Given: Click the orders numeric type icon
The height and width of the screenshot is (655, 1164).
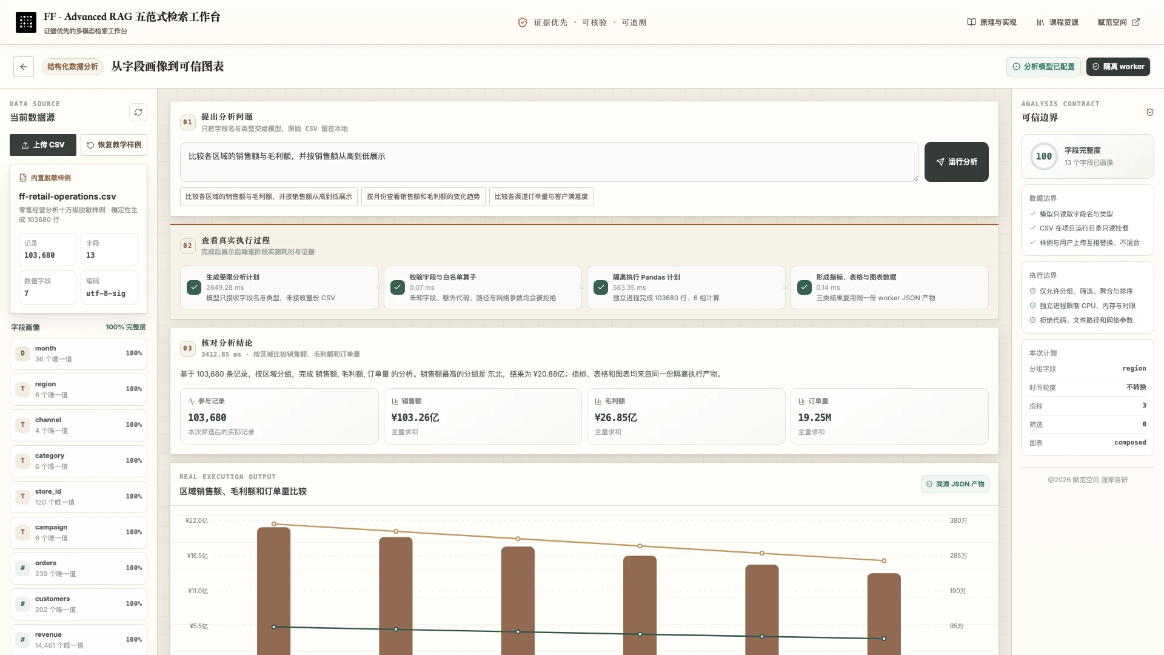Looking at the screenshot, I should point(23,568).
